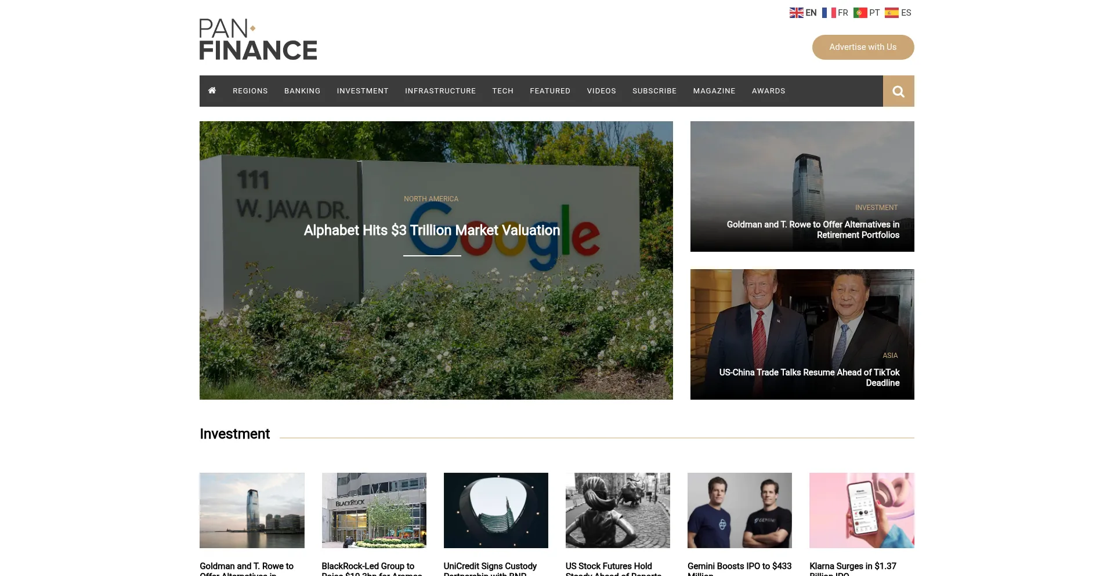Open the Gemini founders thumbnail
Screen dimensions: 1114x576
(x=740, y=510)
